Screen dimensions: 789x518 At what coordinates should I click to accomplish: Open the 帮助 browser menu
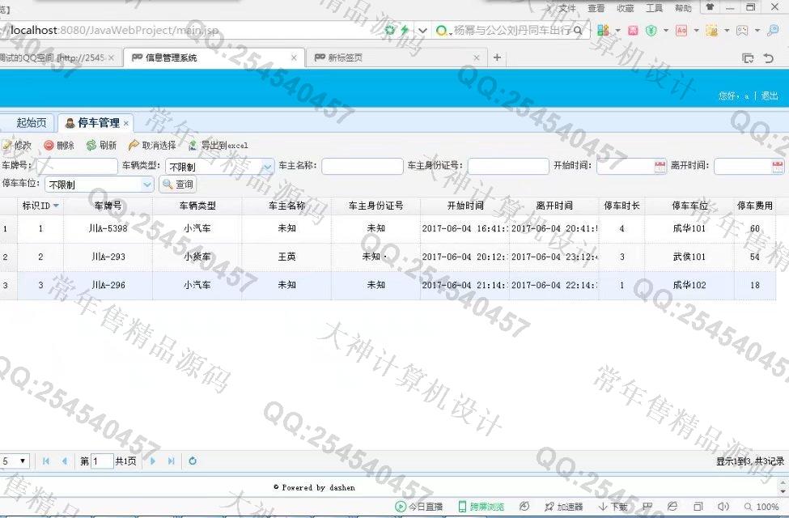683,8
